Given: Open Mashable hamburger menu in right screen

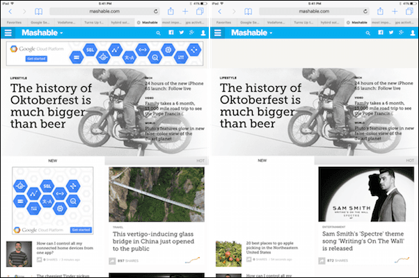Looking at the screenshot, I should pos(218,33).
